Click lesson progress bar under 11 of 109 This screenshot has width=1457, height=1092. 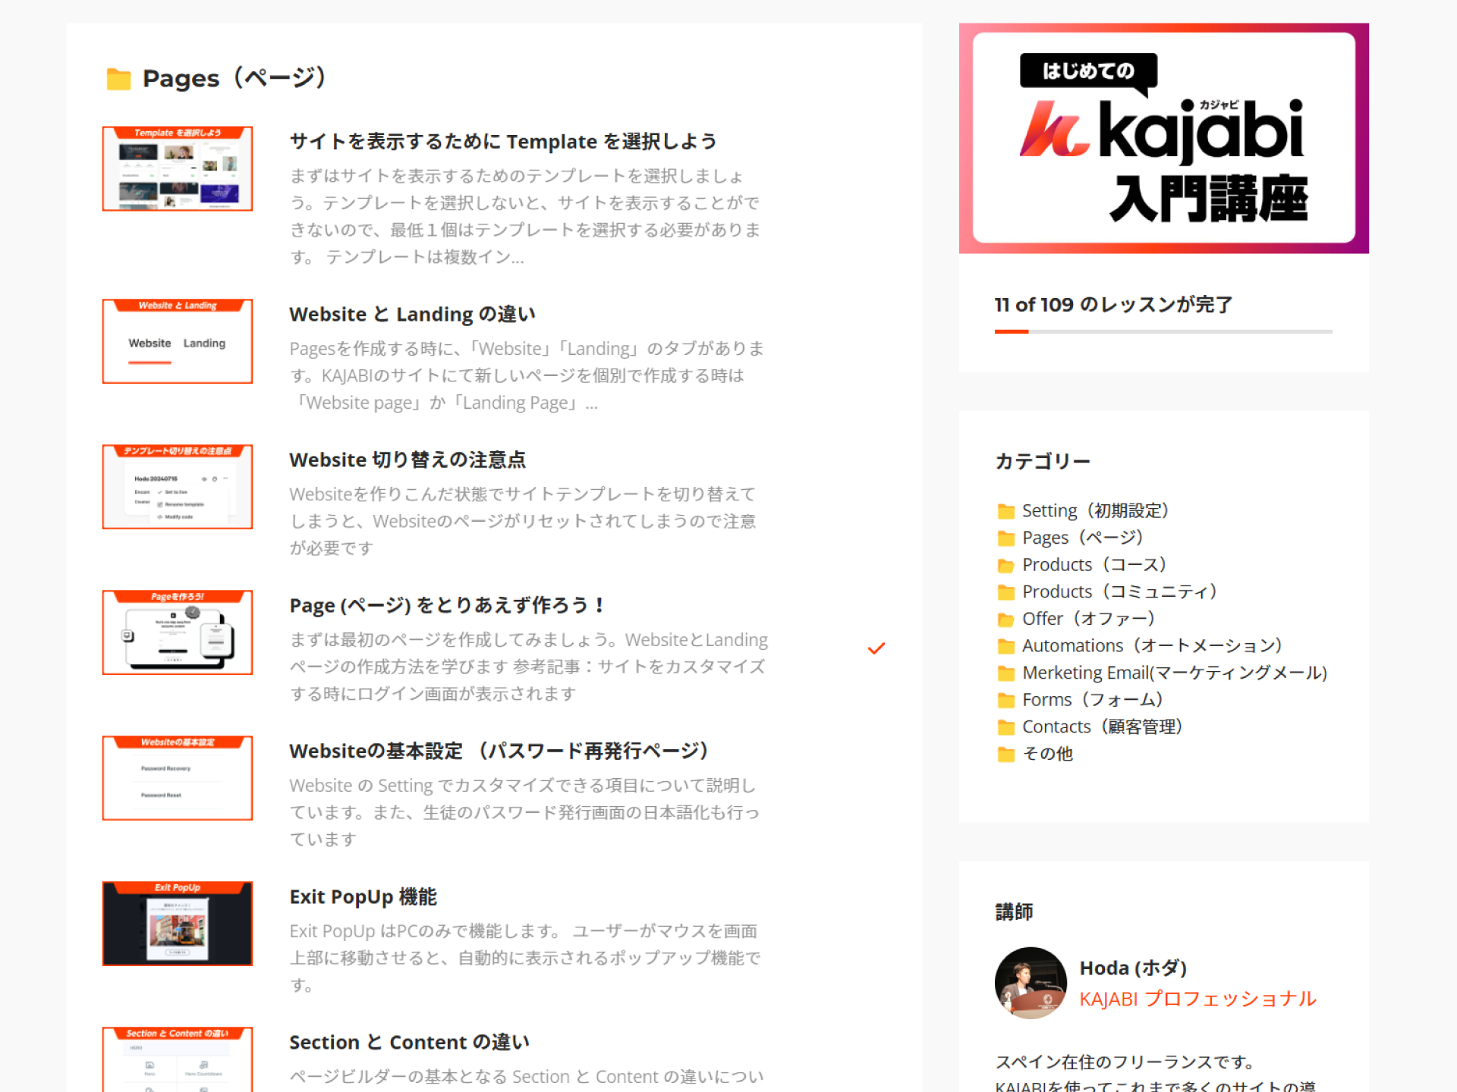coord(1163,331)
